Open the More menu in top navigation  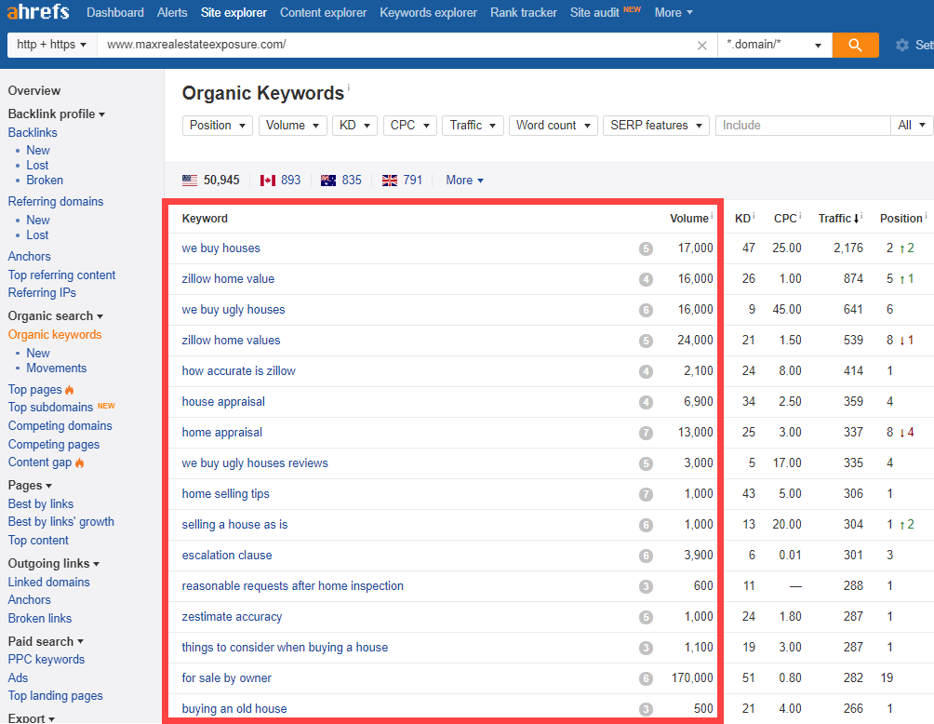pos(674,12)
